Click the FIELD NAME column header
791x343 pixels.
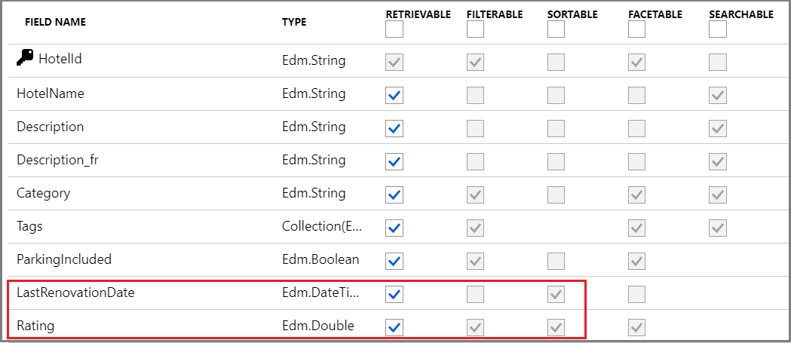tap(55, 22)
